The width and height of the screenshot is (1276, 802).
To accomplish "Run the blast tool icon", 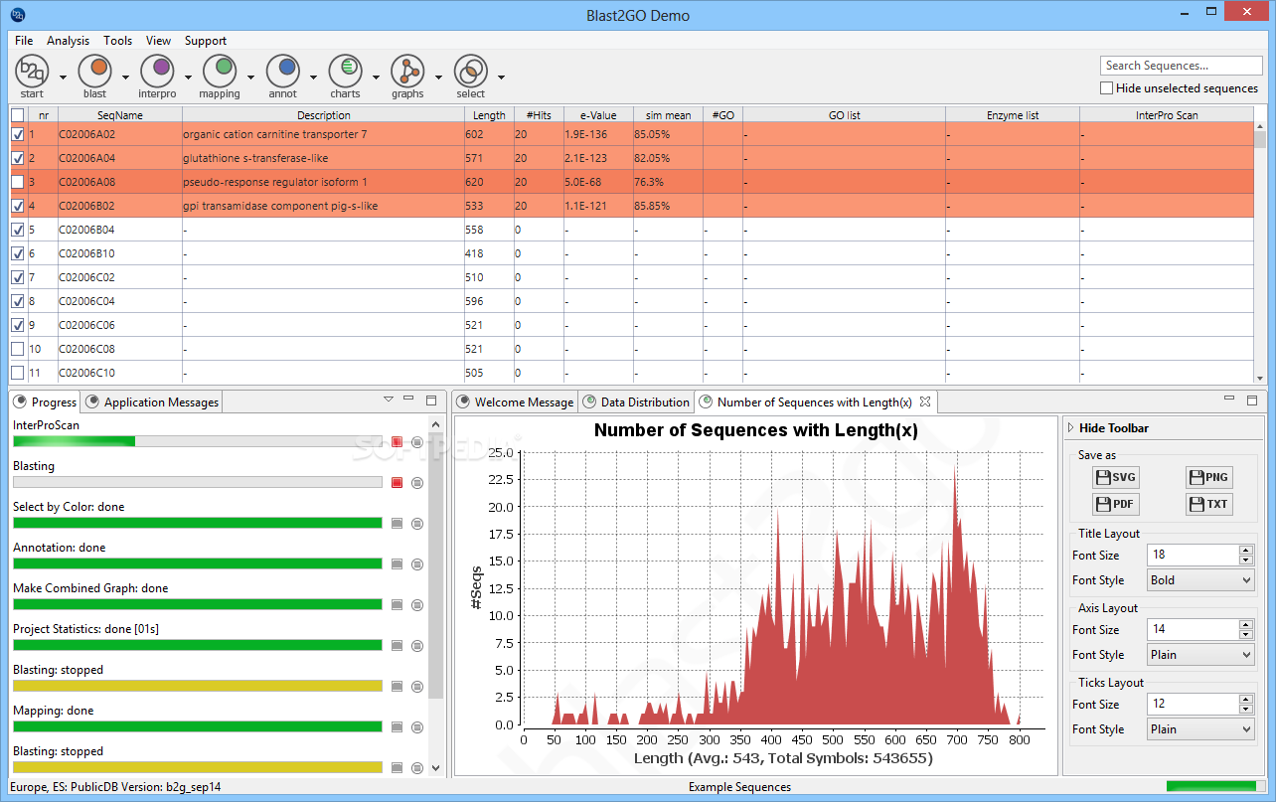I will click(95, 71).
